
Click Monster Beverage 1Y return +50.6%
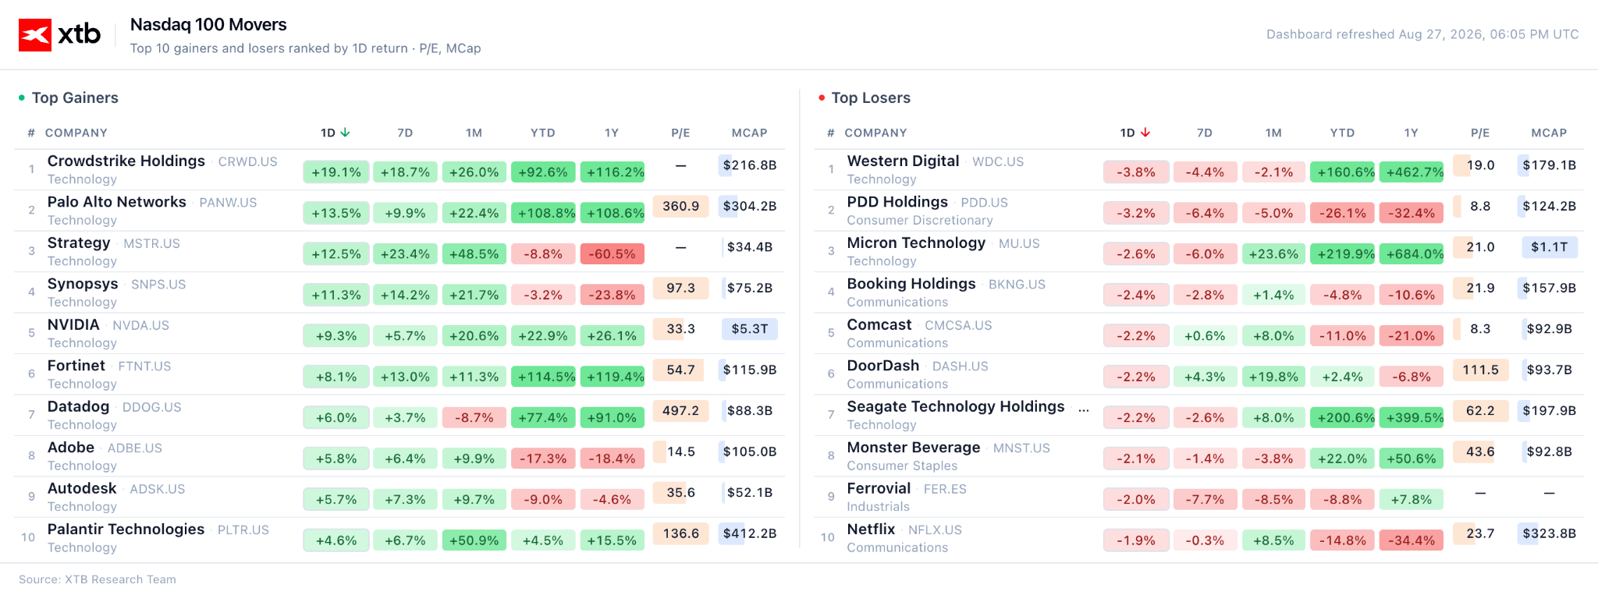tap(1412, 459)
